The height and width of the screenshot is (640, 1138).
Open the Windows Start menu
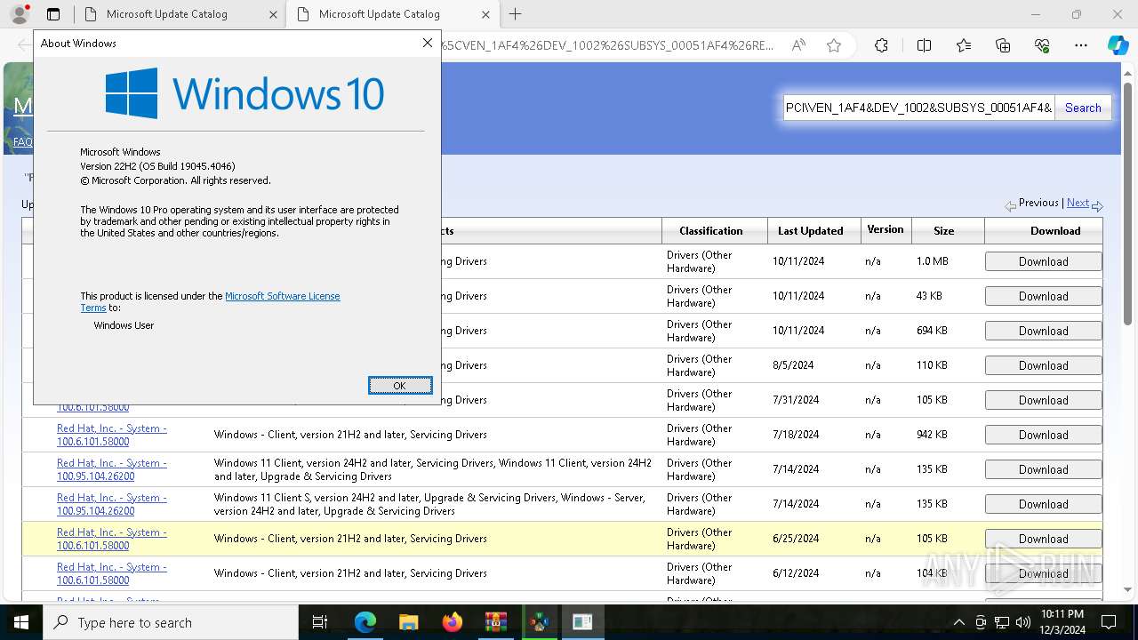[x=21, y=622]
